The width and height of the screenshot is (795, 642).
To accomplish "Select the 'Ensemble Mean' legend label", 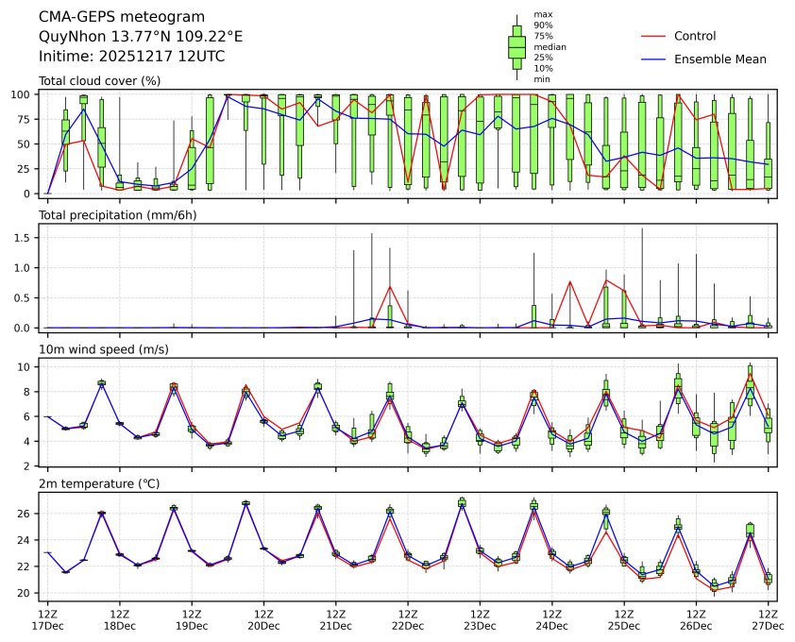I will tap(719, 59).
